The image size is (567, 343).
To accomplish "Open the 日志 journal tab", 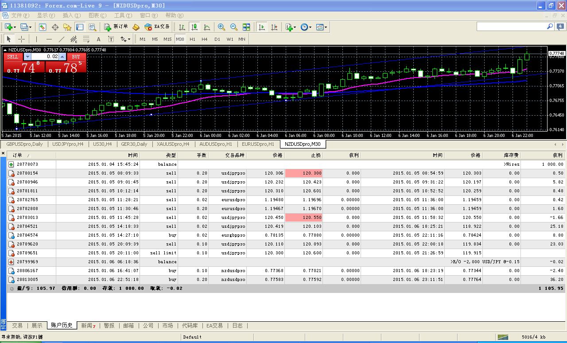I will point(237,326).
